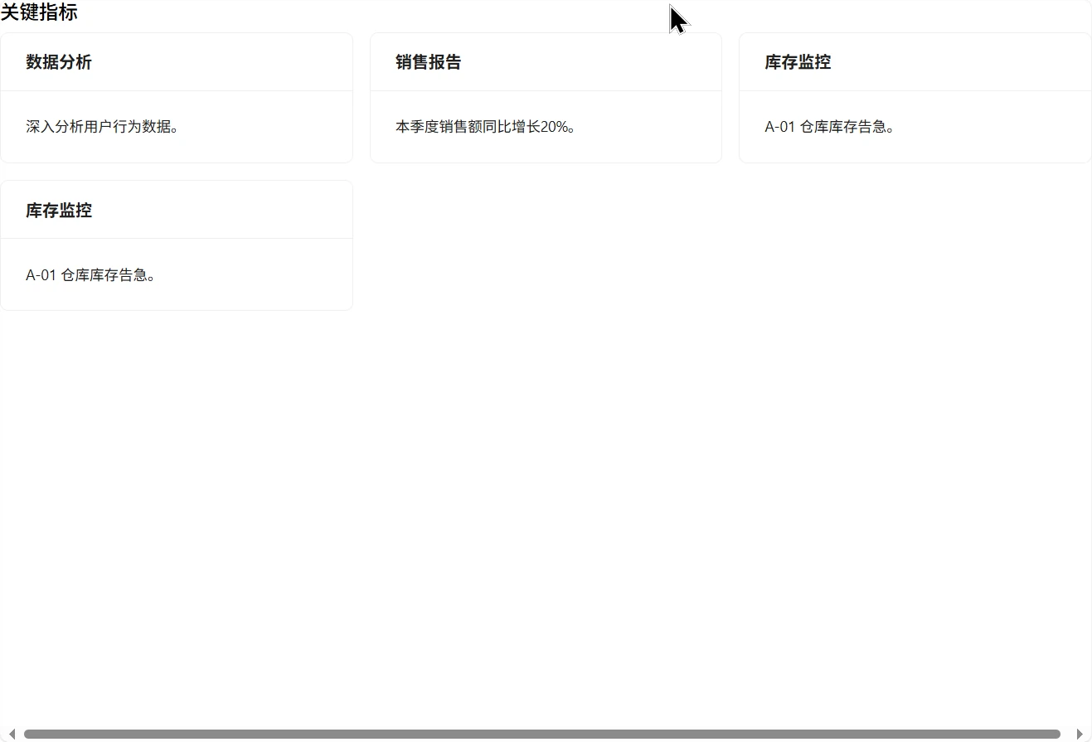This screenshot has height=742, width=1092.
Task: Open 库存监控 title beside the 销售报告 card
Action: [798, 62]
